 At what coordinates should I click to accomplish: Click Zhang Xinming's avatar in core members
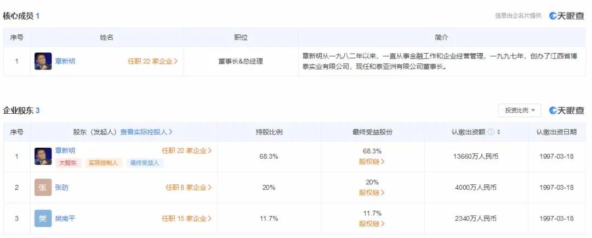tap(43, 61)
